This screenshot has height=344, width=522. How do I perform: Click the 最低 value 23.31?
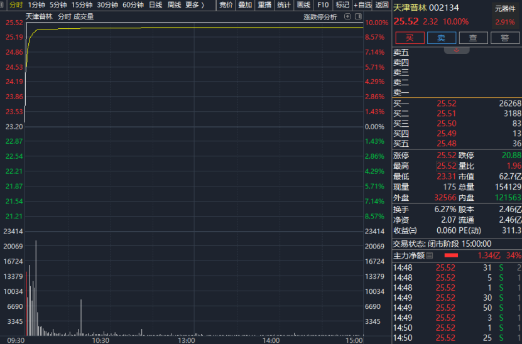tap(447, 176)
